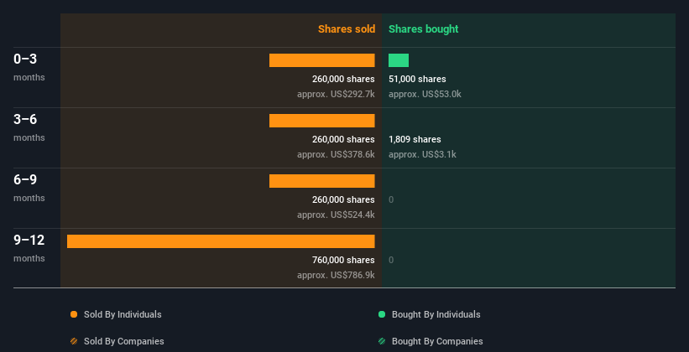Click the 760,000 shares value

coord(343,261)
